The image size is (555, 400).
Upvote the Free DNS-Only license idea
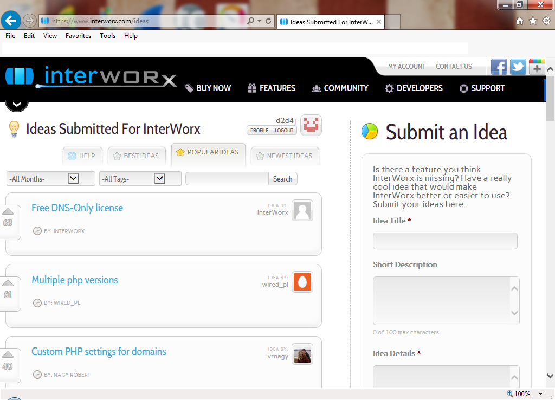[x=8, y=212]
